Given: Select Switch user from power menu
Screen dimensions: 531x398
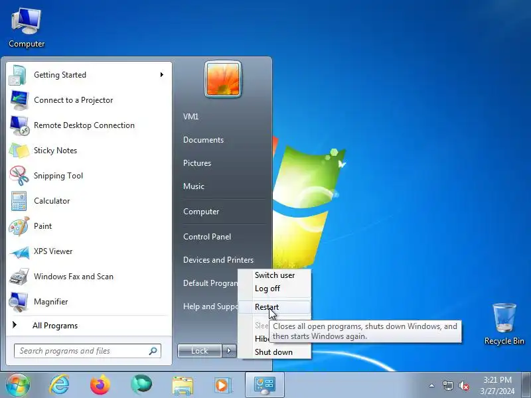Looking at the screenshot, I should [275, 275].
